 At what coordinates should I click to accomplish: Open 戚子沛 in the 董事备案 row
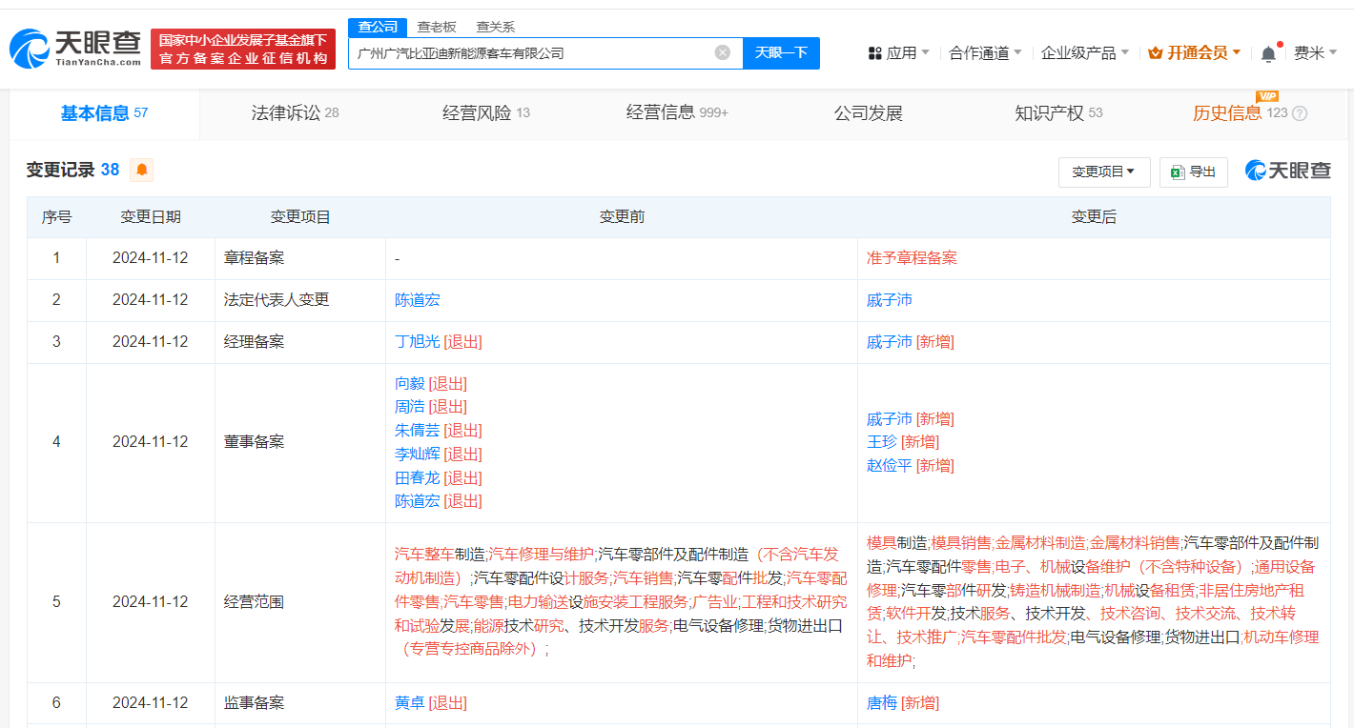tap(890, 419)
